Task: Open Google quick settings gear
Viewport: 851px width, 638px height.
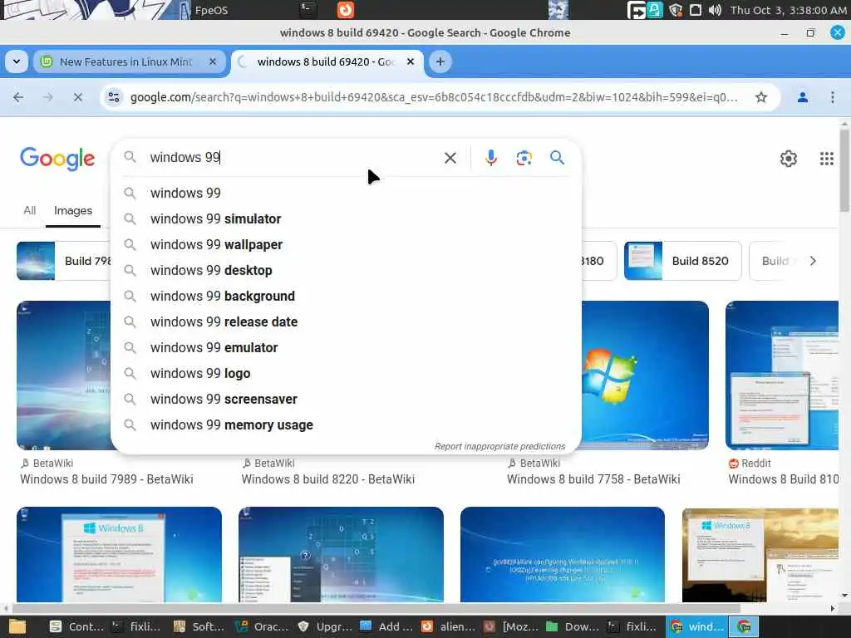Action: pos(788,159)
